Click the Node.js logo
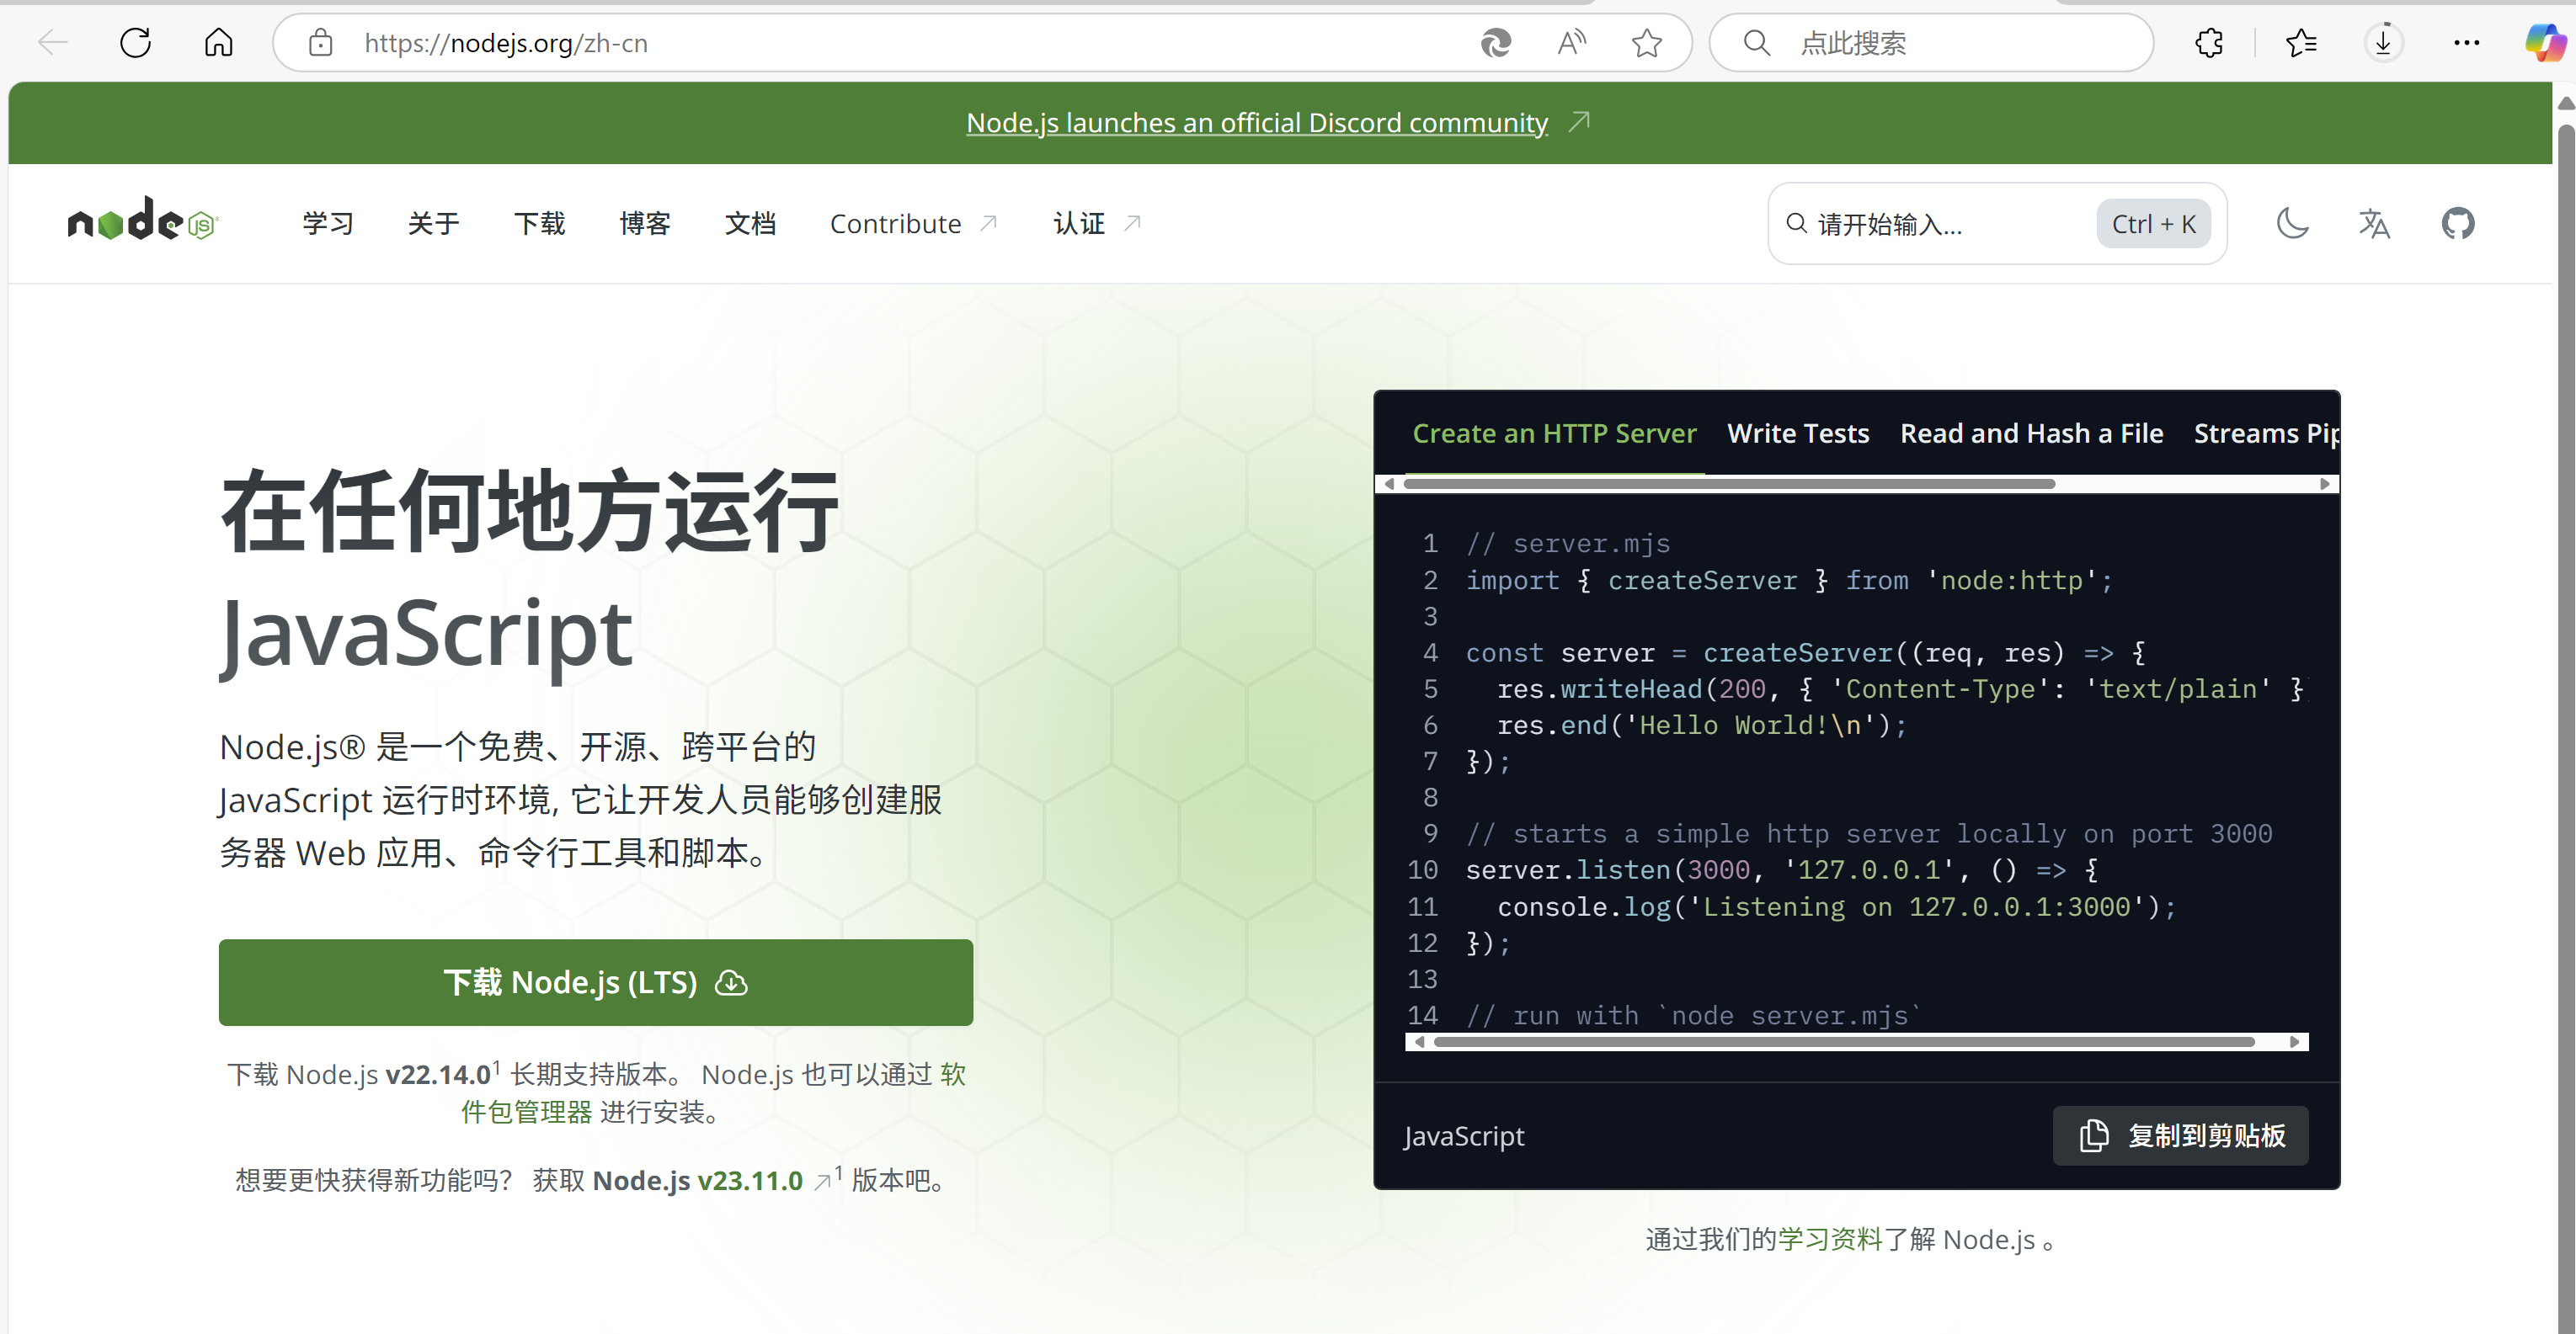Image resolution: width=2576 pixels, height=1334 pixels. pyautogui.click(x=142, y=220)
